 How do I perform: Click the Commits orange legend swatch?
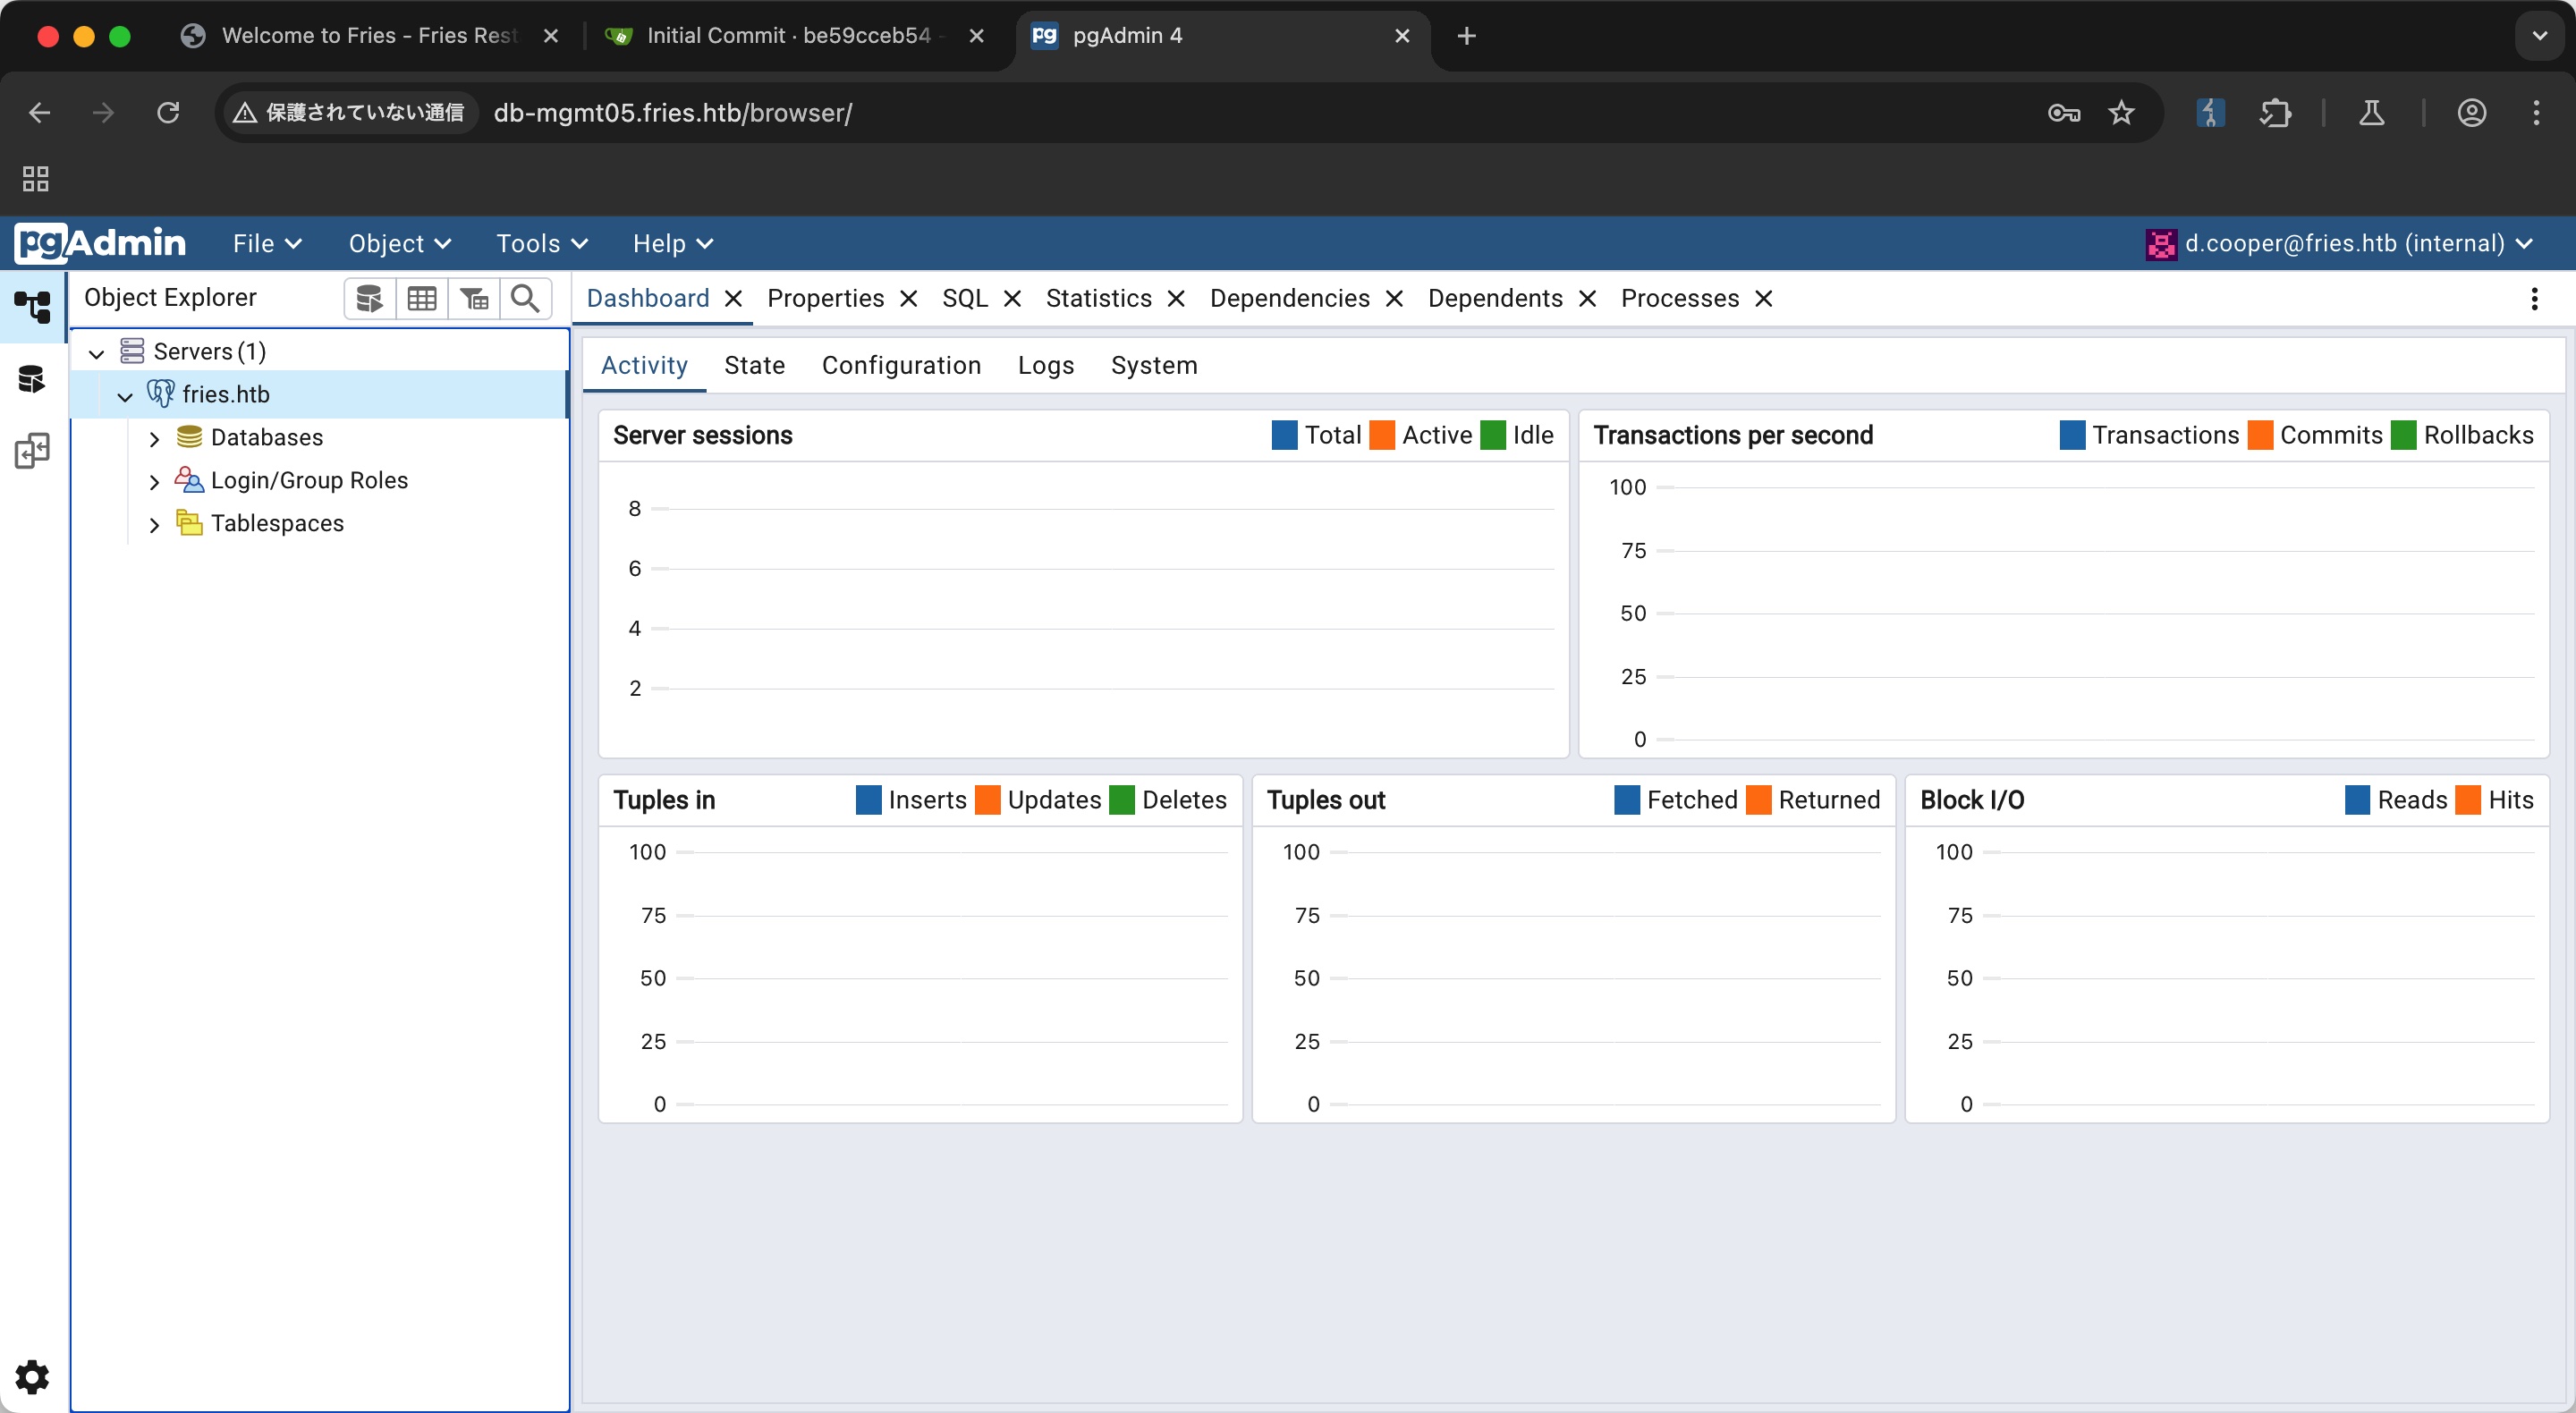(2259, 435)
